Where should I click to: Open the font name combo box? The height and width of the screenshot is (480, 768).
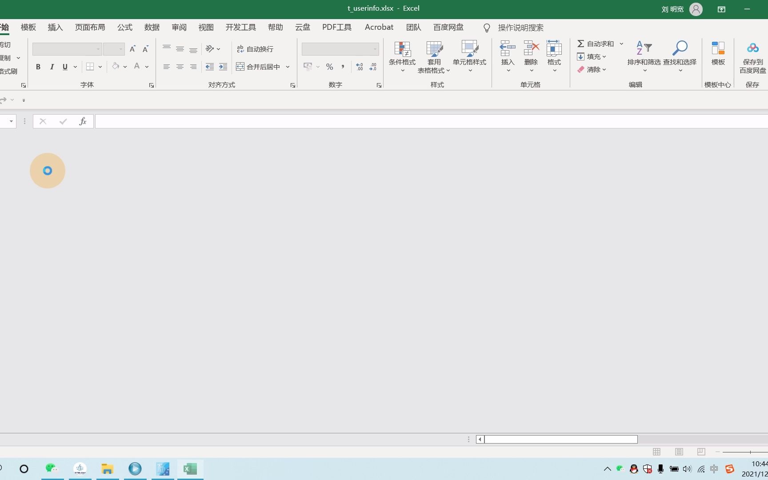click(x=67, y=49)
